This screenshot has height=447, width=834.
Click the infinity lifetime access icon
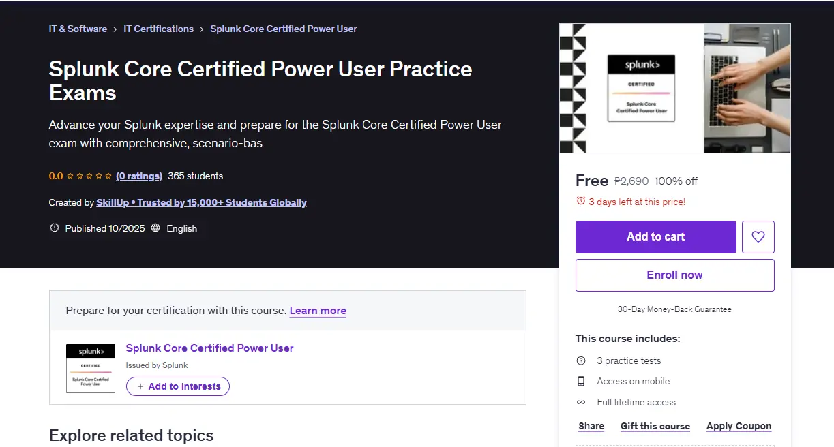(x=581, y=402)
